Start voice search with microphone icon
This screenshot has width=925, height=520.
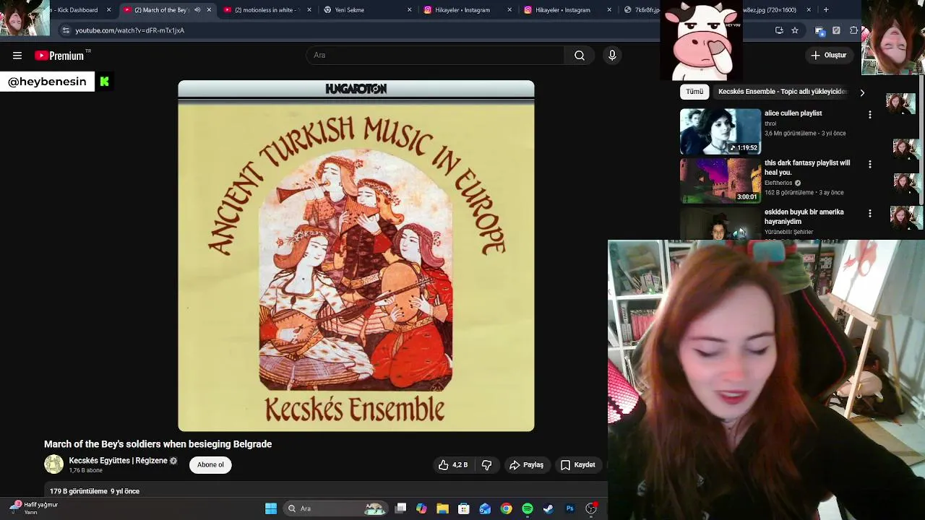pos(612,56)
